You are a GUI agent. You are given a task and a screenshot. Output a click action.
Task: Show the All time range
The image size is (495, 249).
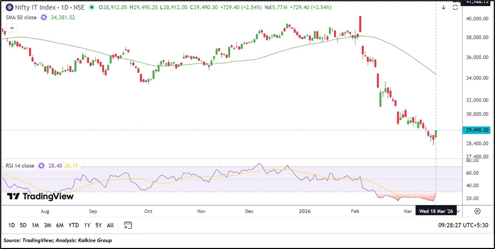pyautogui.click(x=110, y=225)
